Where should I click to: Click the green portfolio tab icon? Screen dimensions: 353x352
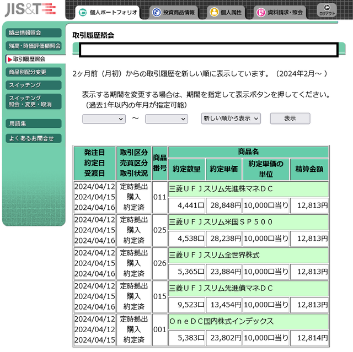pyautogui.click(x=83, y=12)
